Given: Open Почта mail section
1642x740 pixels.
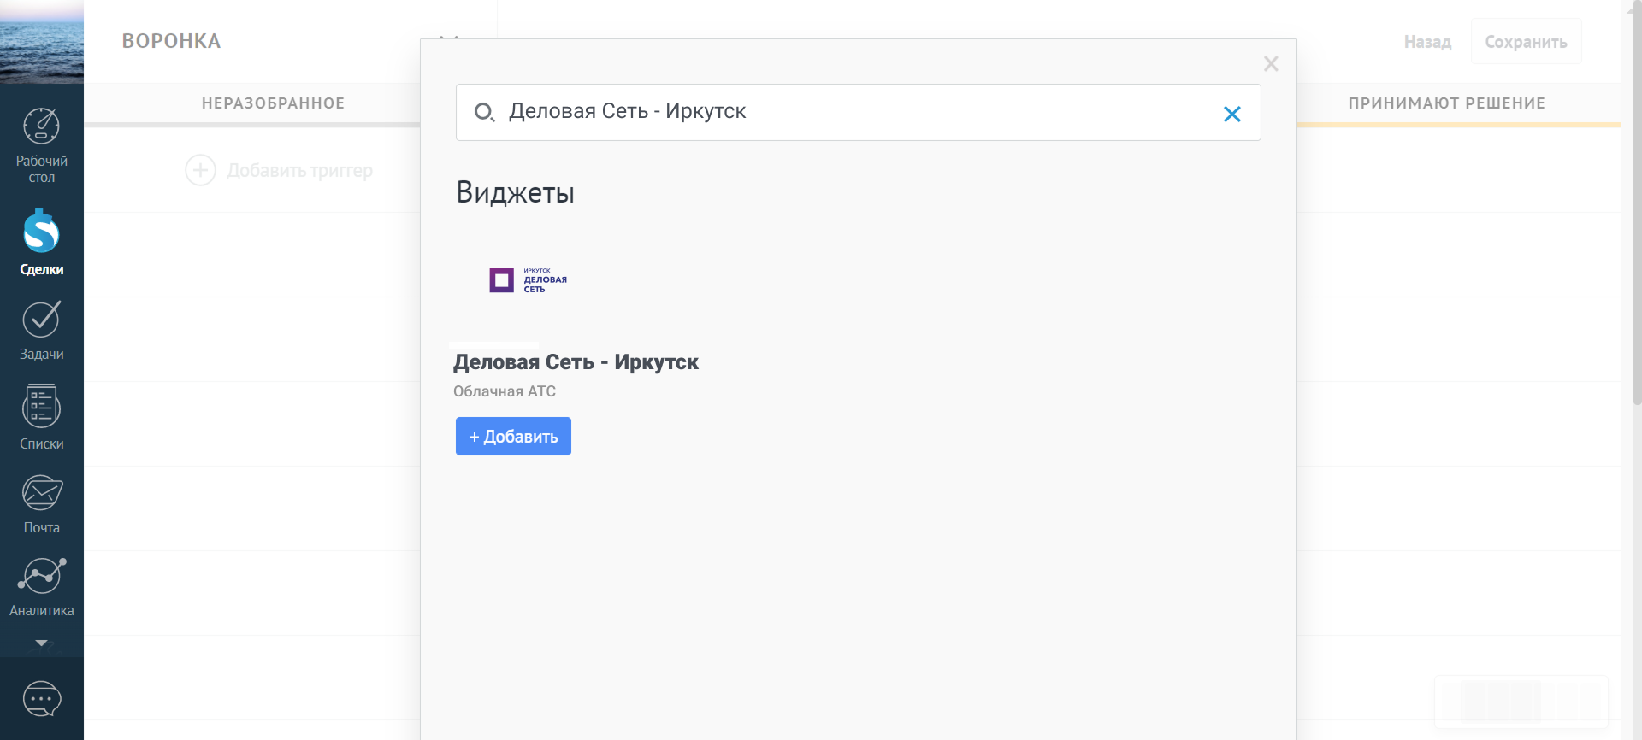Looking at the screenshot, I should 41,504.
